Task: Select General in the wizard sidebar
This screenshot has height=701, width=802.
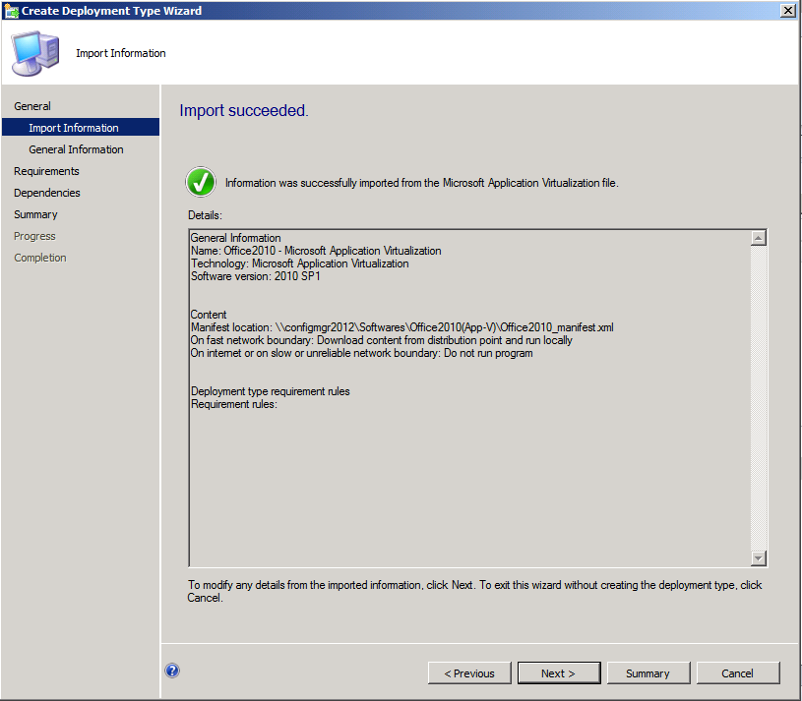Action: (31, 105)
